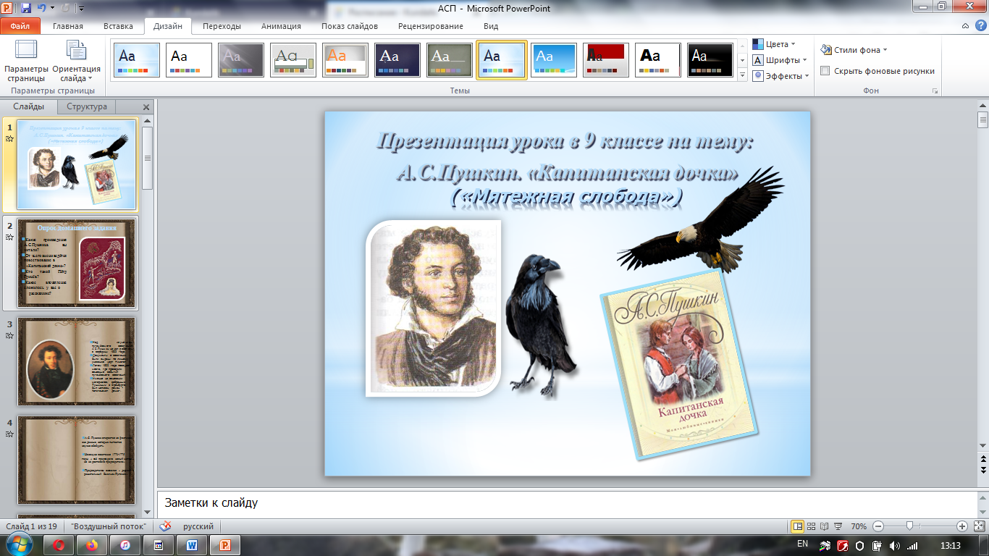Apply the orange-lettered theme thumbnail
The image size is (989, 556).
tap(345, 60)
